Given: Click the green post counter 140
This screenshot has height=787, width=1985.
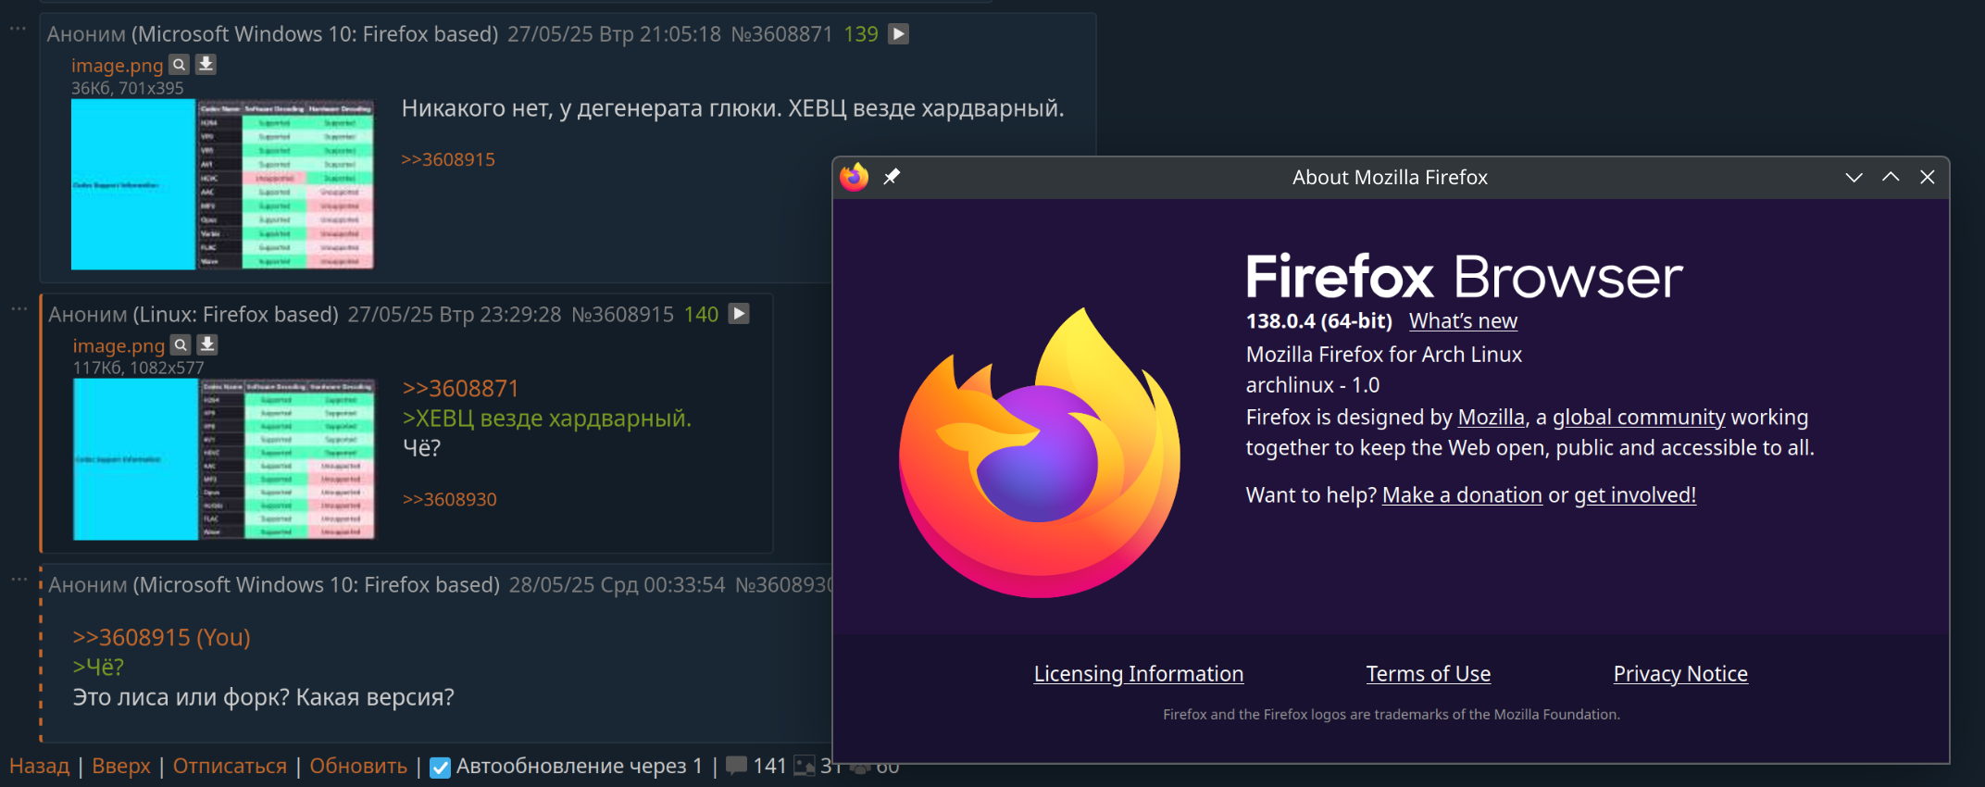Looking at the screenshot, I should pos(701,315).
